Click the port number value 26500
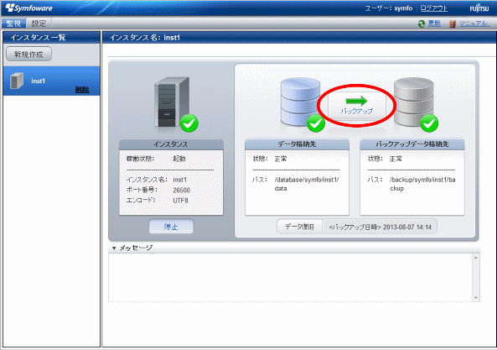Screen dimensions: 497x350 [x=181, y=190]
